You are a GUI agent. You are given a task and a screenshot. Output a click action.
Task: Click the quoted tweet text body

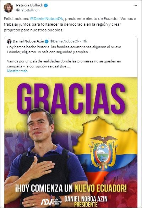(64, 56)
